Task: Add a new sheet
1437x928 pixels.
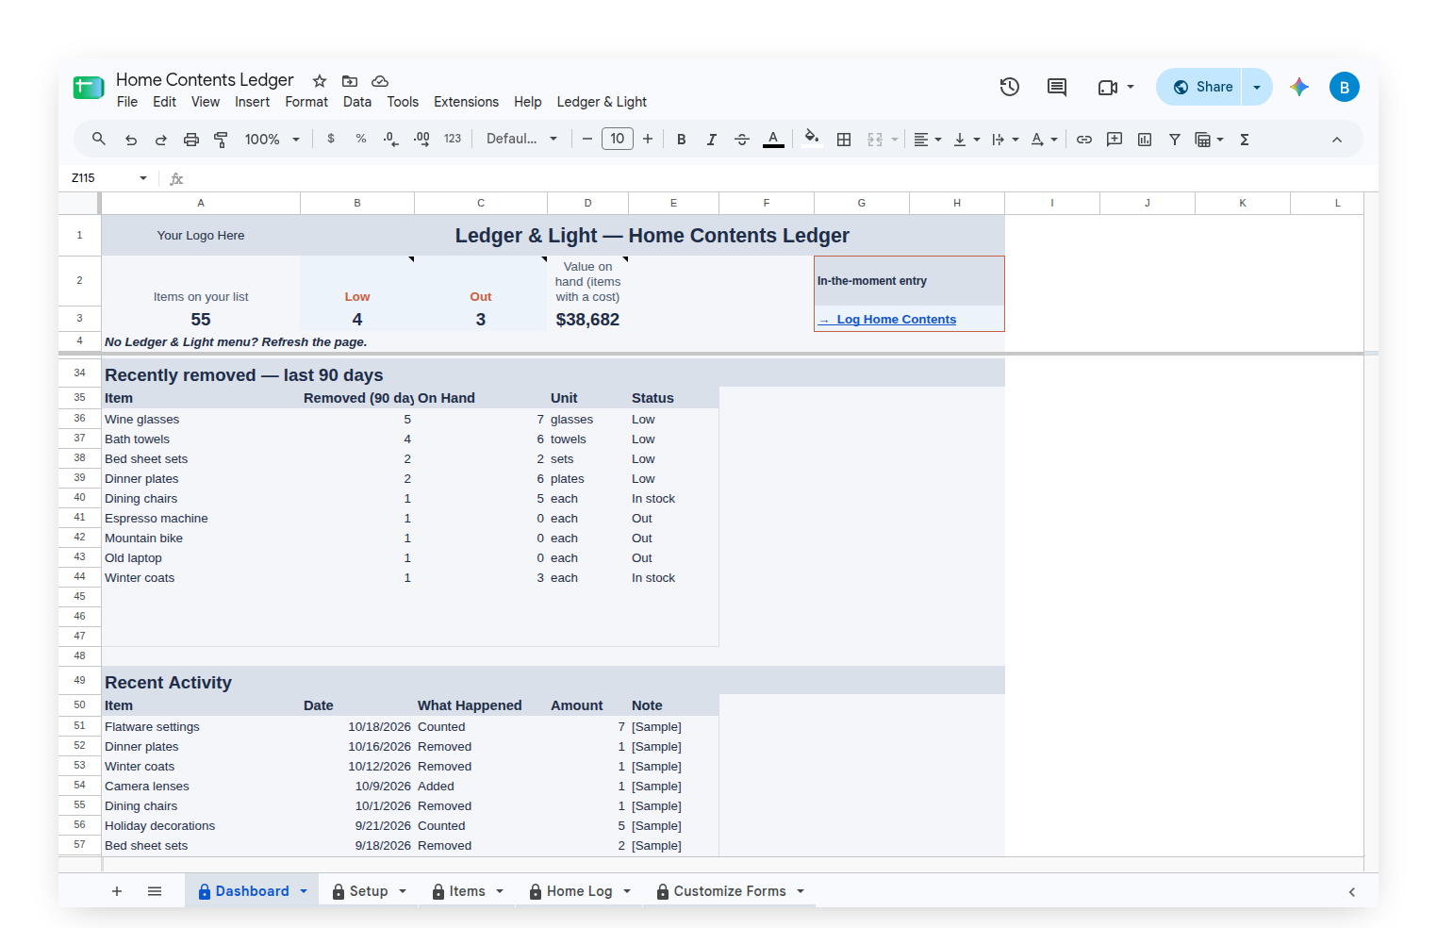Action: [117, 891]
